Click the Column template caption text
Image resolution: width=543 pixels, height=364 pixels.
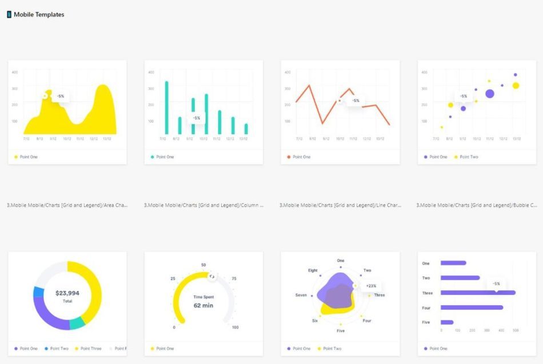point(203,205)
